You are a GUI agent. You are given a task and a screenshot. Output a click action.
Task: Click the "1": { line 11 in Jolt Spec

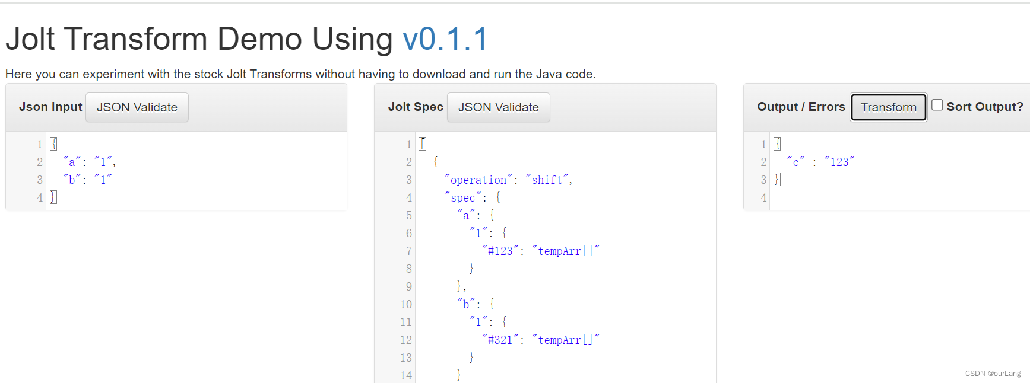coord(488,322)
